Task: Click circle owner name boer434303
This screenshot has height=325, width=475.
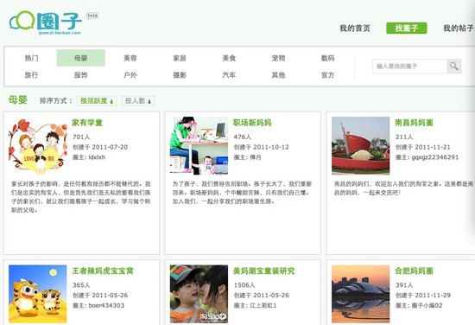Action: [106, 305]
